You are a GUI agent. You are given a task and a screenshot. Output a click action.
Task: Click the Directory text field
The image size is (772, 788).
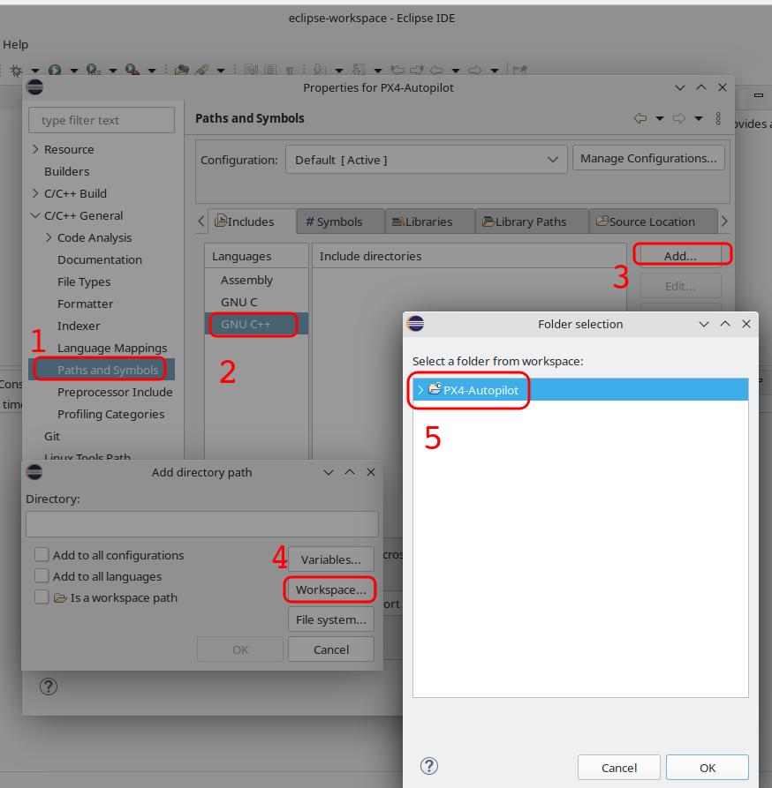tap(202, 524)
